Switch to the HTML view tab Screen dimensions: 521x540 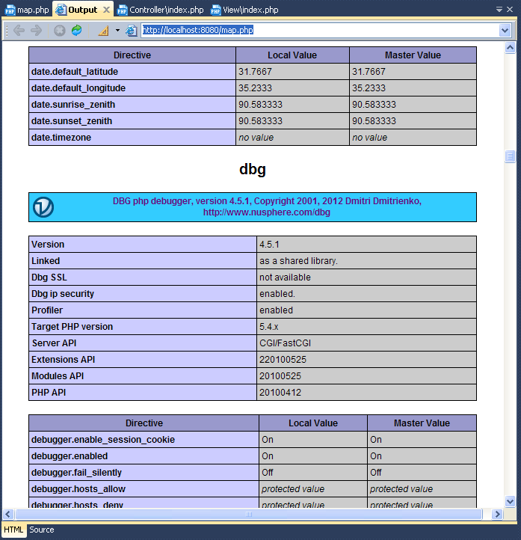tap(13, 530)
